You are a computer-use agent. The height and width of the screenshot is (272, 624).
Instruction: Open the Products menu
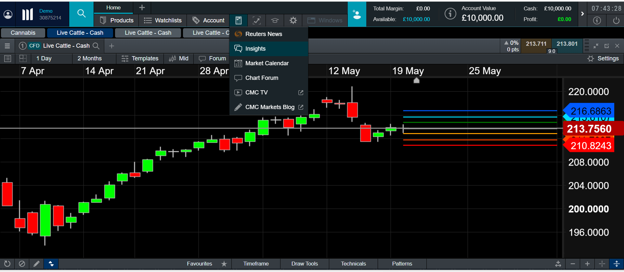click(116, 20)
